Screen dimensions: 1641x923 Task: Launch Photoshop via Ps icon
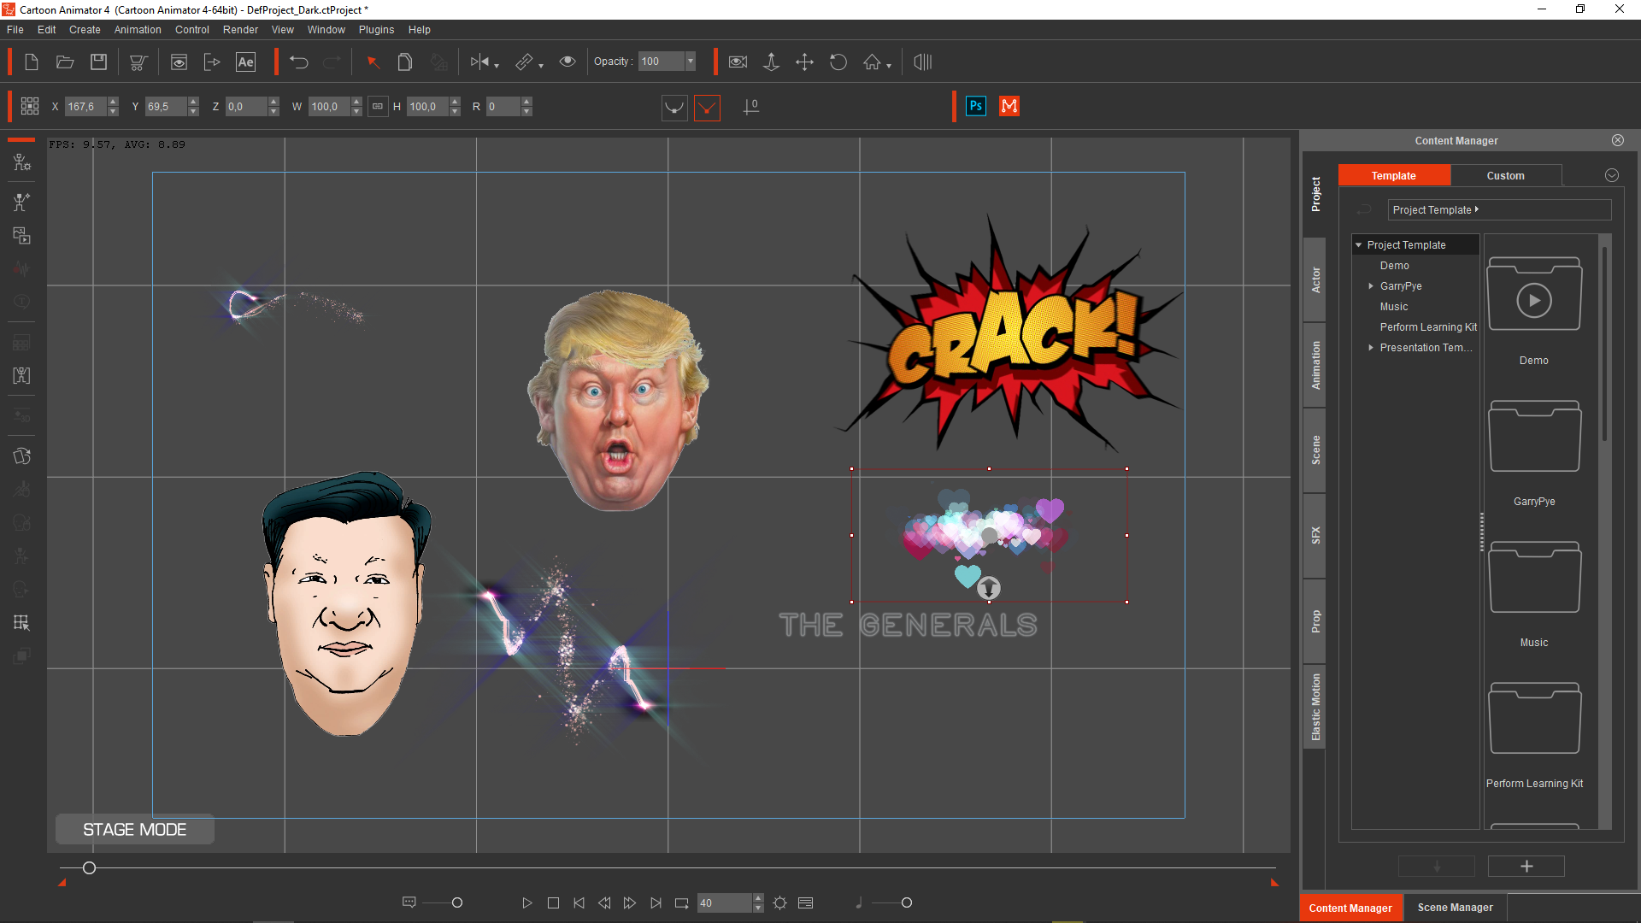pos(975,106)
